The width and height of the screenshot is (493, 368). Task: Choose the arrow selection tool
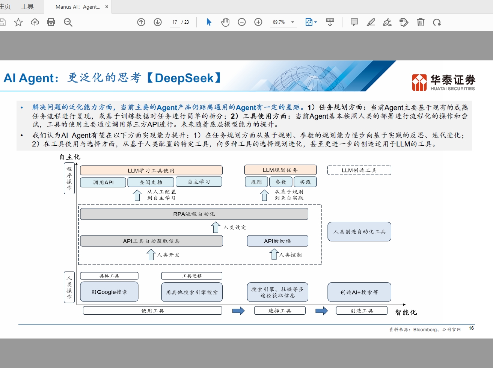pos(209,23)
